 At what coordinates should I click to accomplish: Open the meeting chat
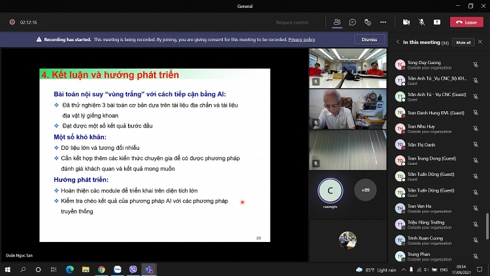352,22
